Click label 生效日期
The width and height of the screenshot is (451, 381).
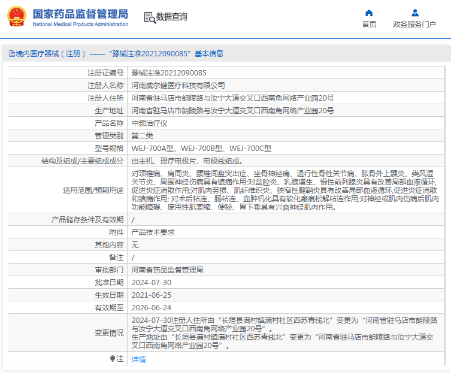[x=109, y=295]
